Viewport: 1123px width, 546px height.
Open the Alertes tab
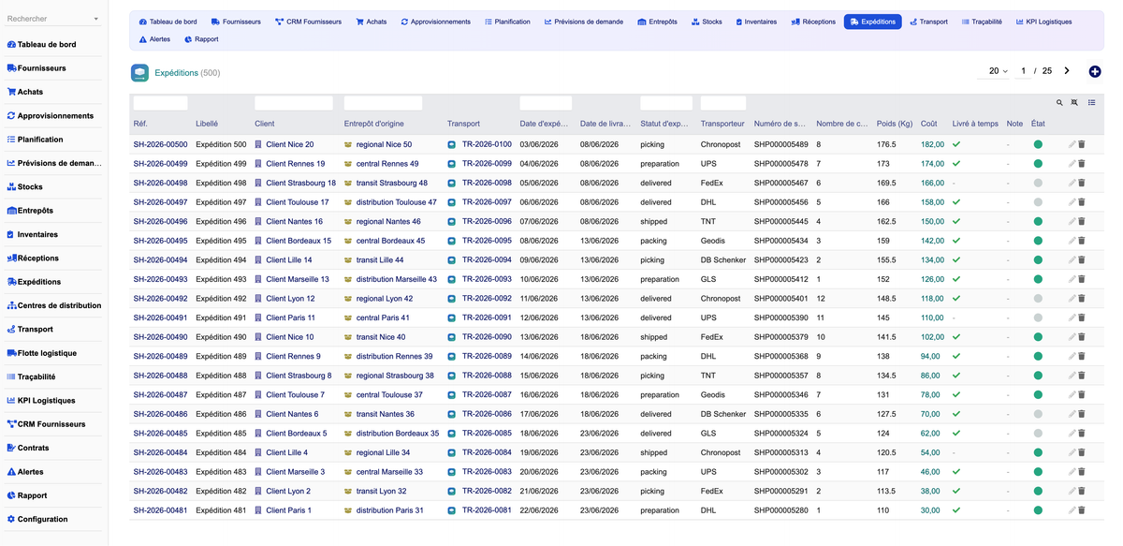154,39
